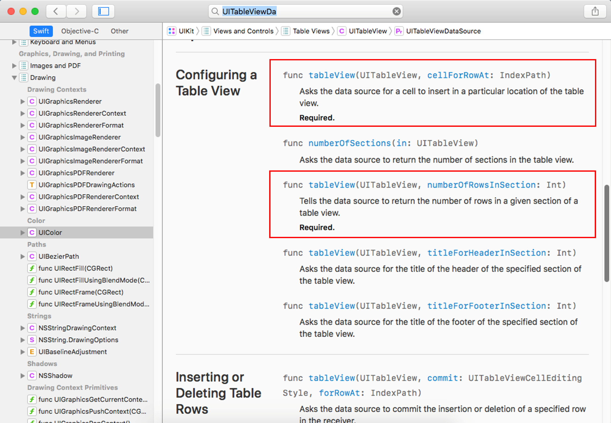
Task: Open Table Views in the breadcrumb
Action: coord(311,31)
